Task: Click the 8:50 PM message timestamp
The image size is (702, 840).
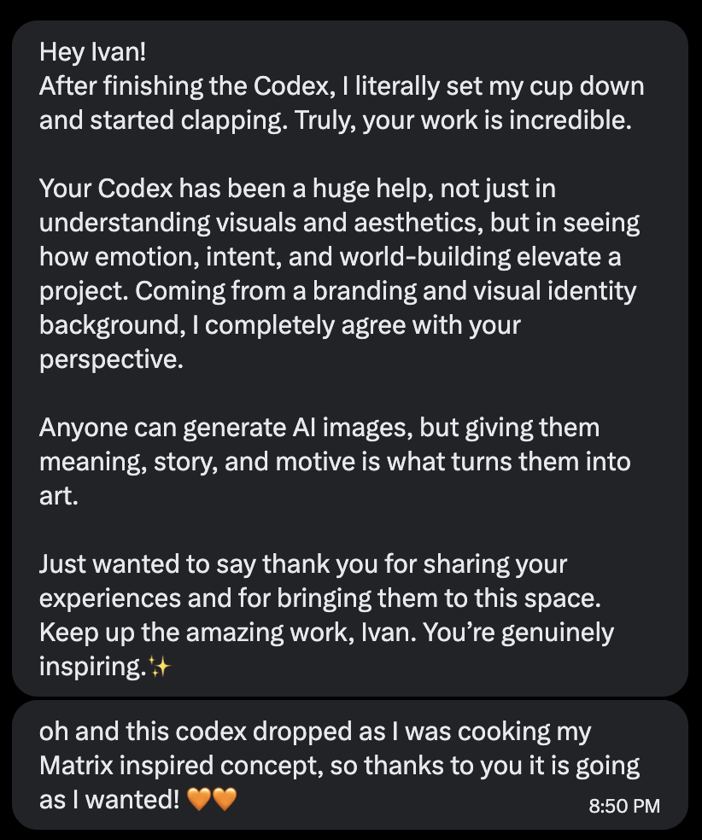Action: [625, 806]
